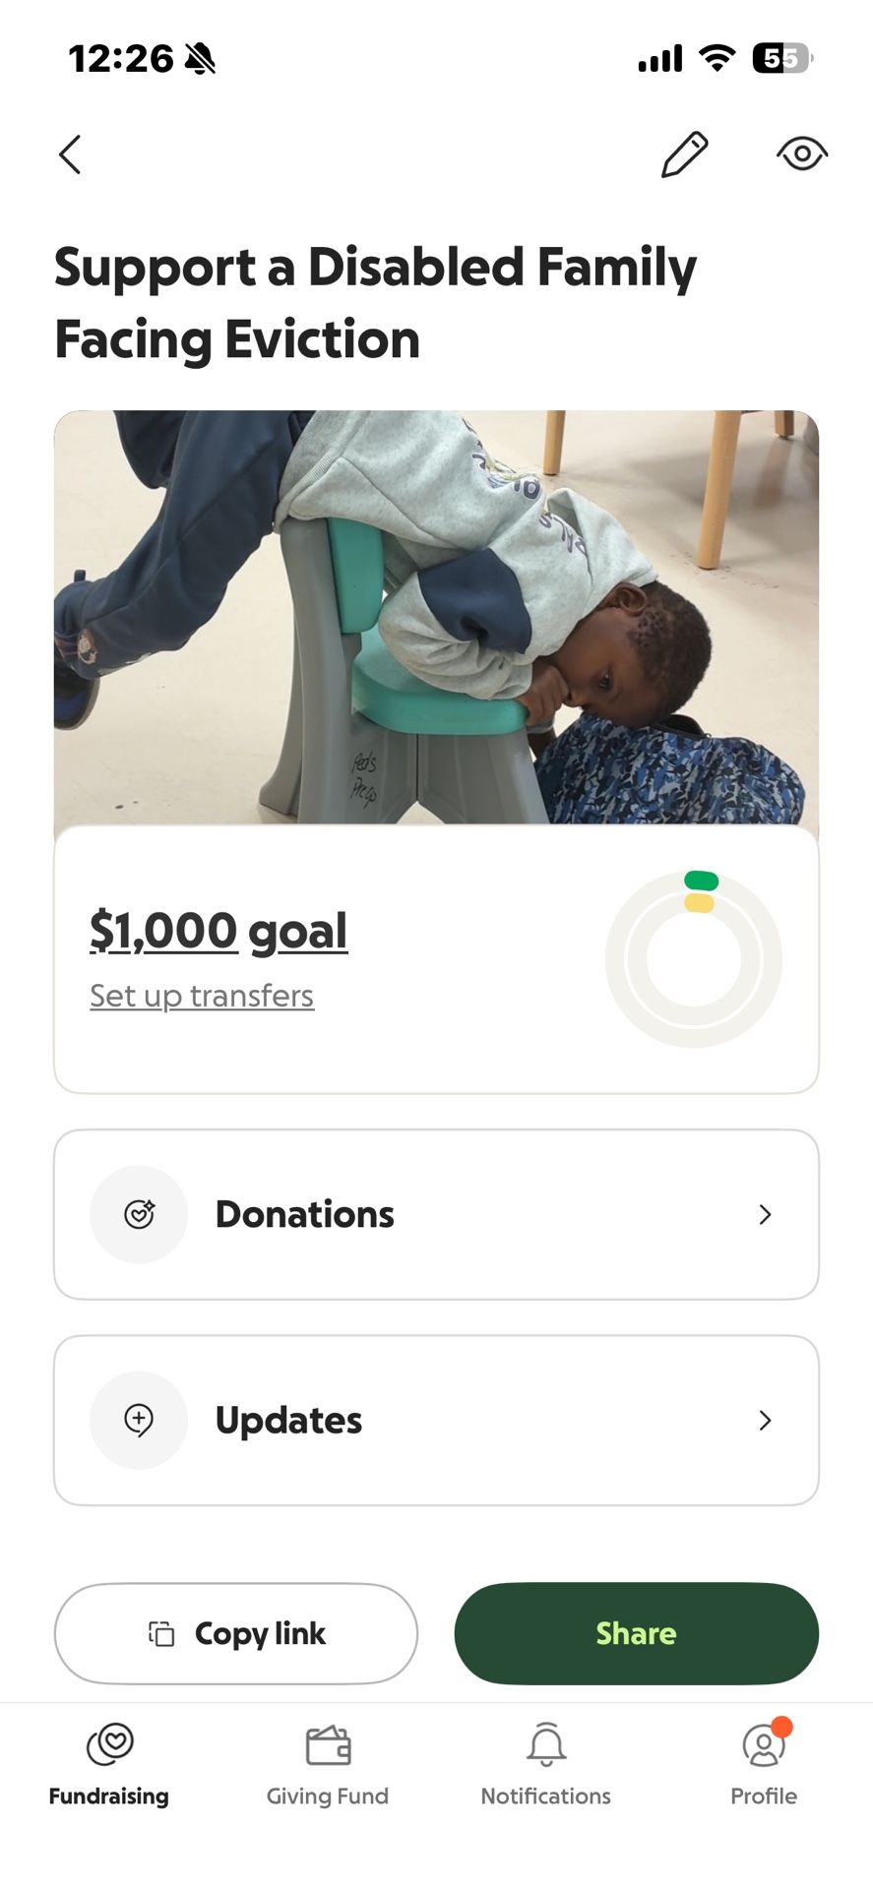Image resolution: width=873 pixels, height=1889 pixels.
Task: Tap the Notifications bell icon
Action: click(546, 1745)
